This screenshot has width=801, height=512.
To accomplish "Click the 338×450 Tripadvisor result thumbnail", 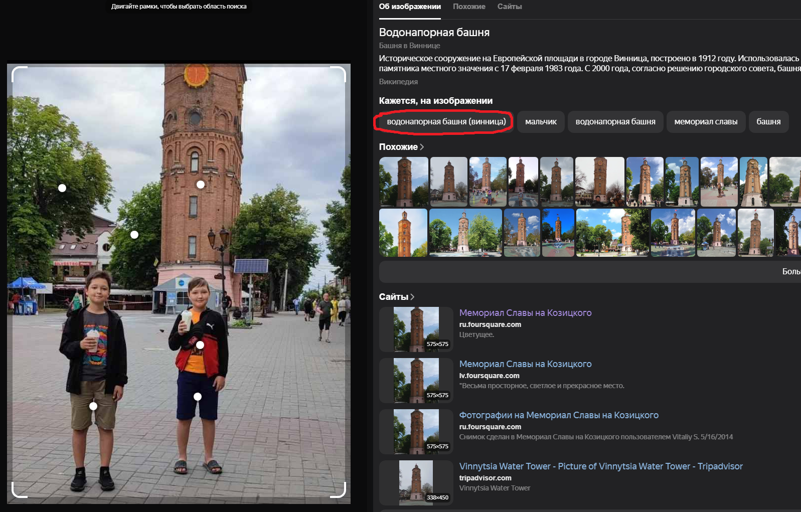I will point(416,482).
